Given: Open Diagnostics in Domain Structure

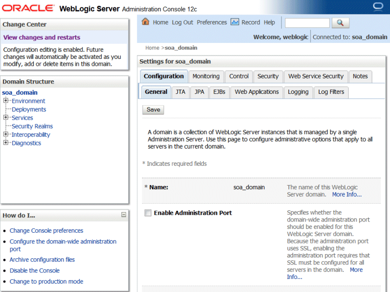Looking at the screenshot, I should [26, 143].
